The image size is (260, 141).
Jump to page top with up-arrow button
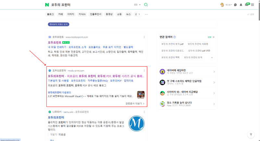coord(251,135)
